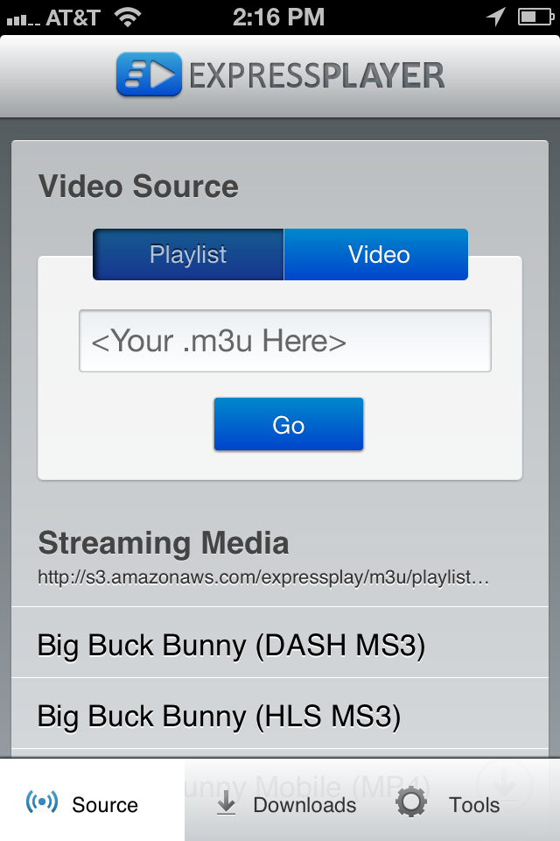Focus the "Your .m3u Here" input field
Image resolution: width=560 pixels, height=841 pixels.
click(284, 341)
